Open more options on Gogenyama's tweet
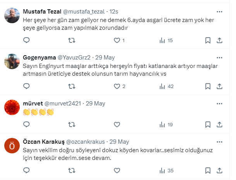This screenshot has height=180, width=236. (x=220, y=58)
